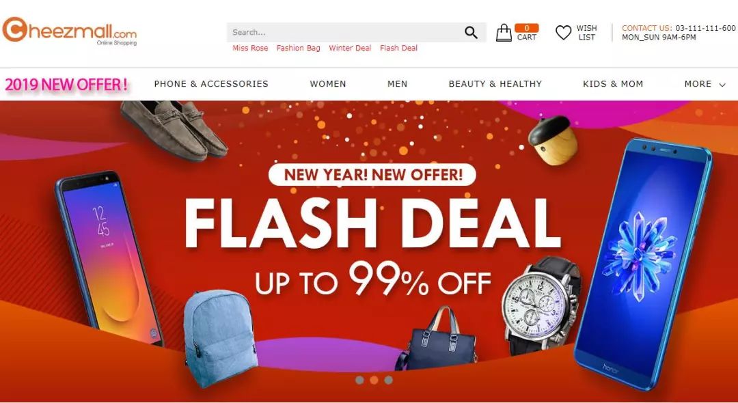Open the shopping bag cart icon
The width and height of the screenshot is (738, 403).
point(504,33)
